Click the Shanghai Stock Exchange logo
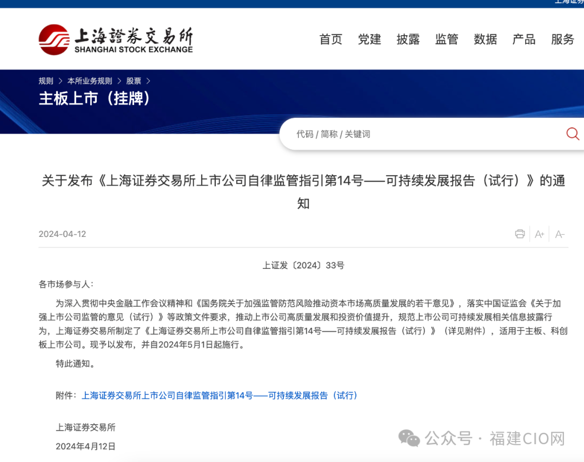Viewport: 584px width, 462px height. tap(115, 39)
